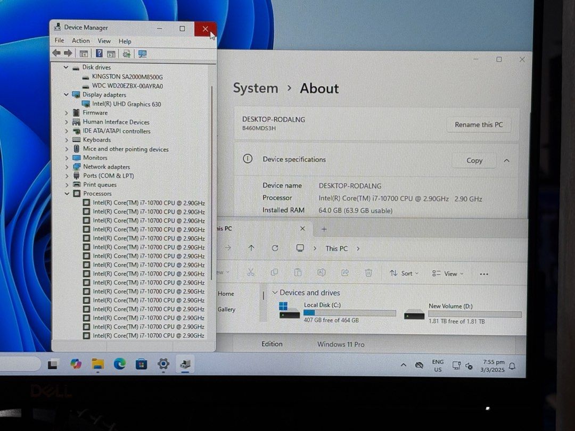Click Copy next to Device specifications

pyautogui.click(x=473, y=160)
